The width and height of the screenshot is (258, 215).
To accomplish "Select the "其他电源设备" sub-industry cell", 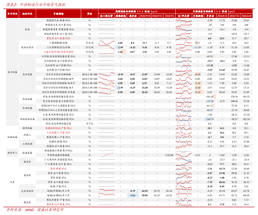I will (27, 119).
